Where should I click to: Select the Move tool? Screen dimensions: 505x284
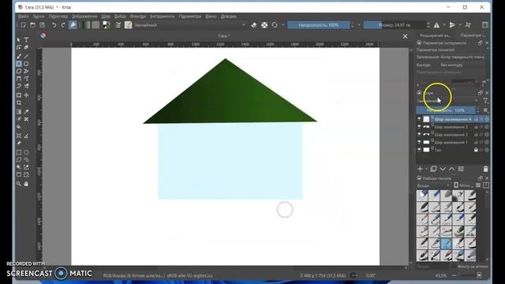point(26,95)
